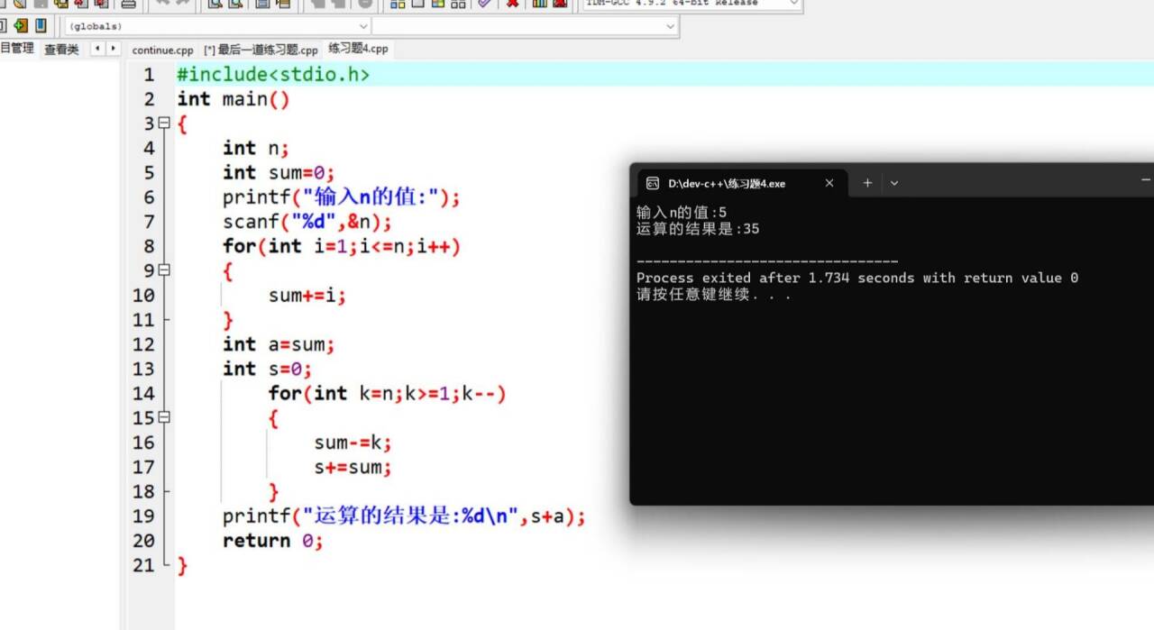Click the printf 运算的结果是 line

[405, 516]
